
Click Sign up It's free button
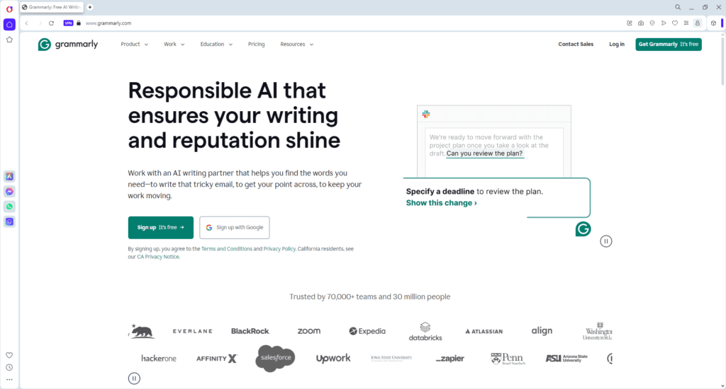[x=161, y=227]
